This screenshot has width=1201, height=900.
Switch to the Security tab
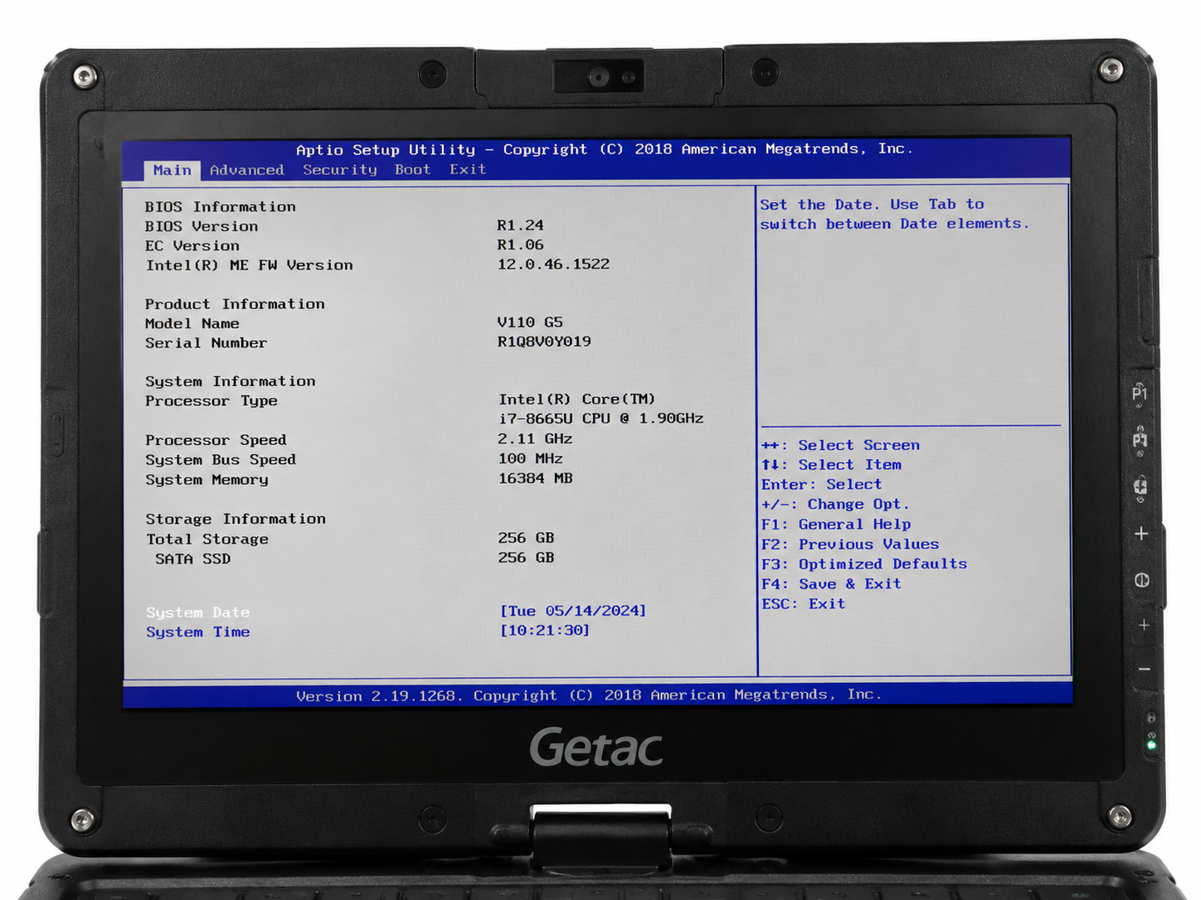pyautogui.click(x=339, y=169)
